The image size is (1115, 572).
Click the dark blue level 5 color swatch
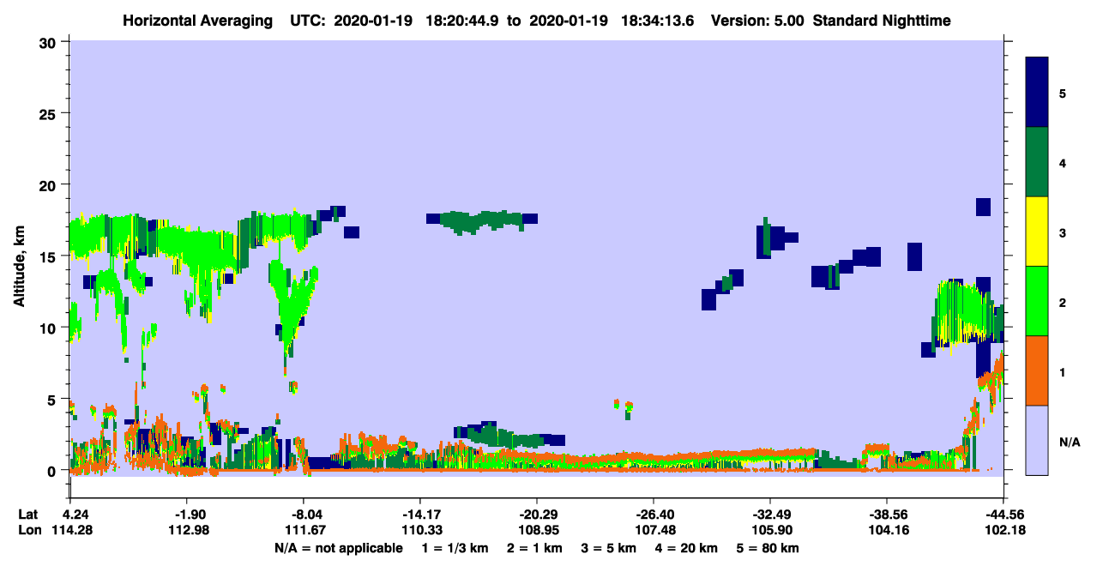[1037, 92]
